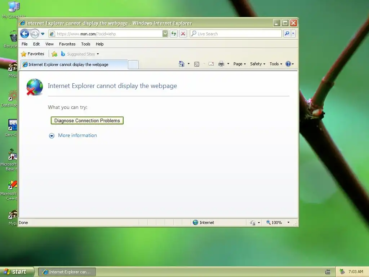Click the Internet zone status entry
Viewport: 369px width, 277px height.
click(x=204, y=223)
